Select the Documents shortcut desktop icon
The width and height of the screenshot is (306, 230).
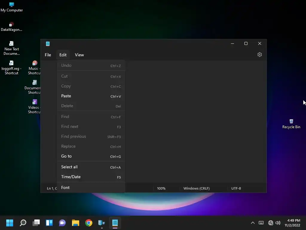(33, 87)
